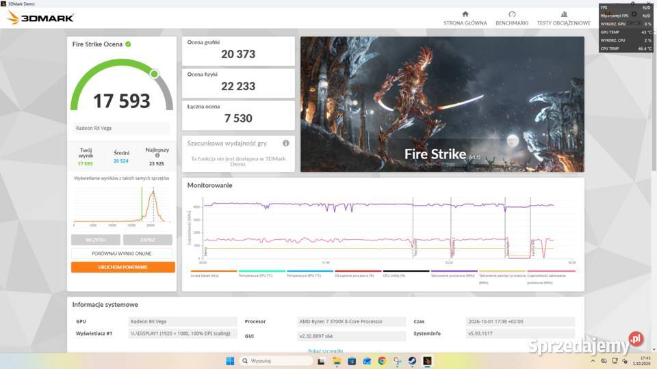Open Windows Start menu
This screenshot has width=657, height=369.
pyautogui.click(x=230, y=361)
